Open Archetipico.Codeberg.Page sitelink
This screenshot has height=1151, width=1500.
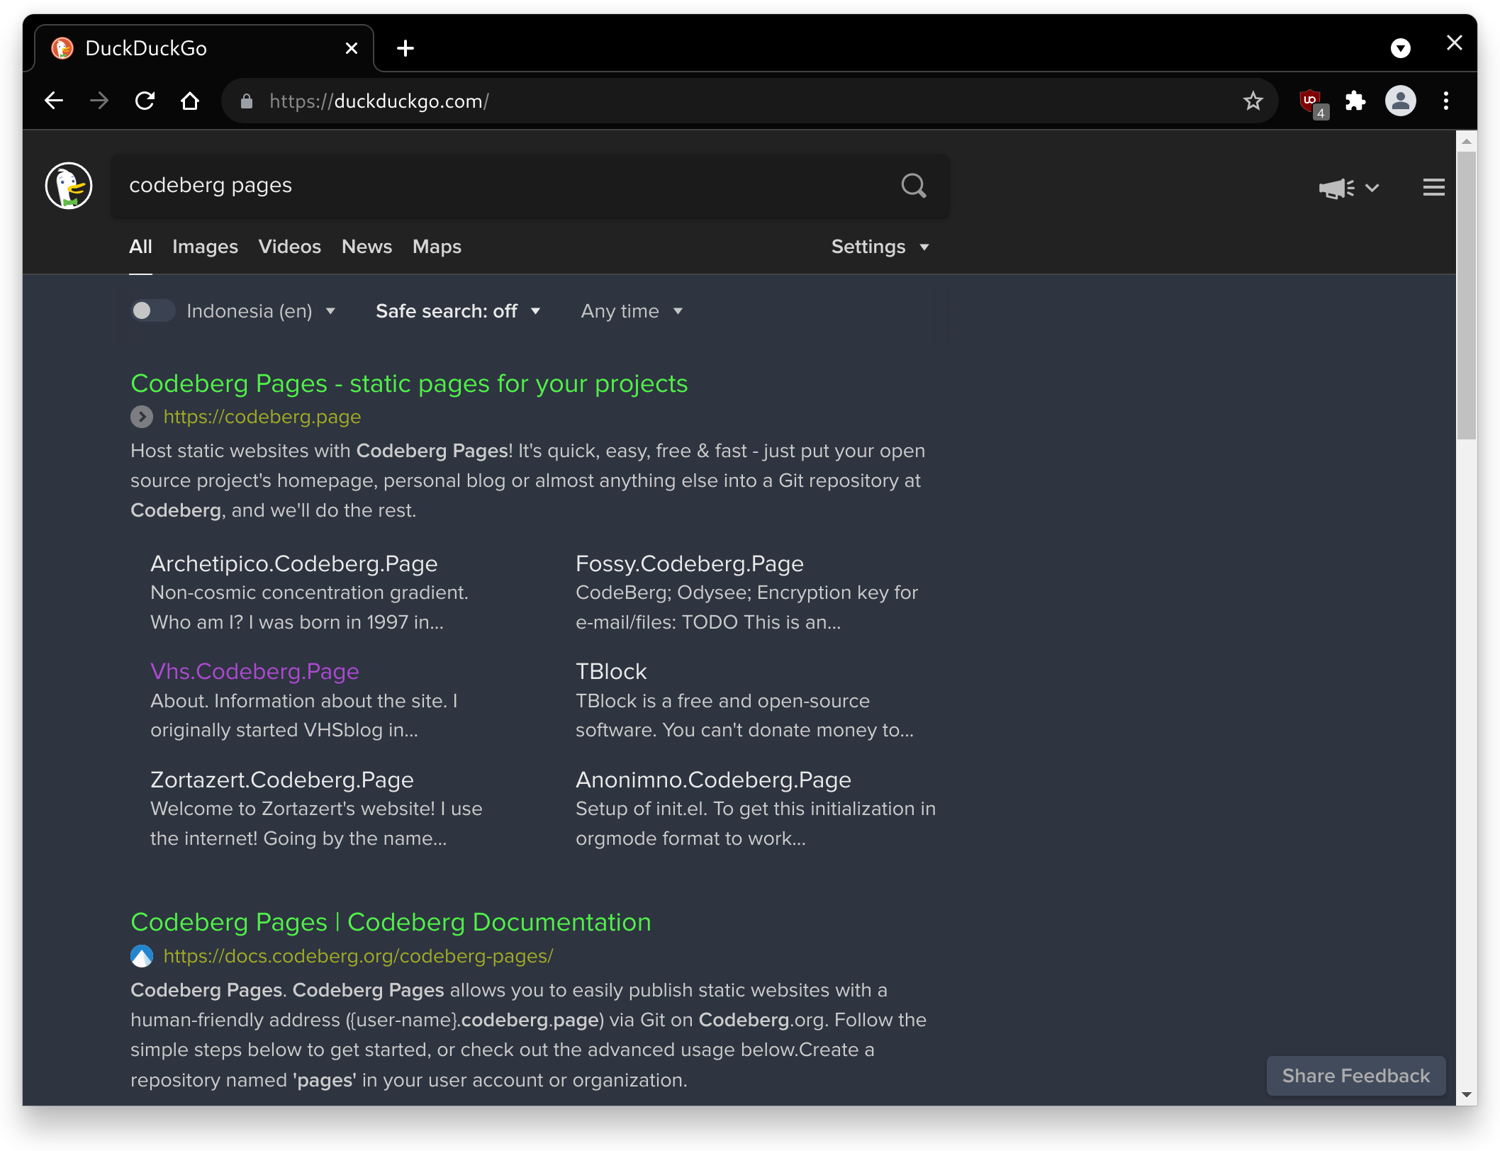pyautogui.click(x=293, y=563)
